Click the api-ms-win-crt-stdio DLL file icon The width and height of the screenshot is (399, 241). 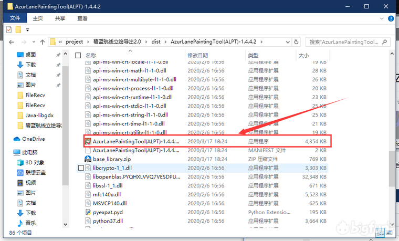(x=88, y=106)
